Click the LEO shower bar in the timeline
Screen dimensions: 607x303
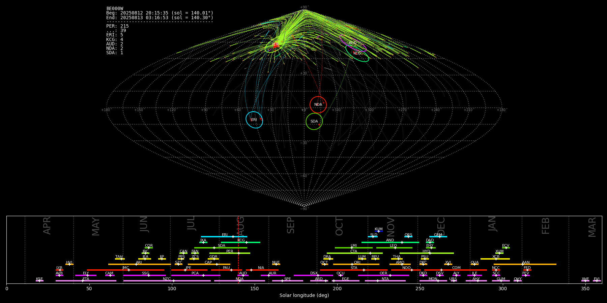tap(394, 248)
